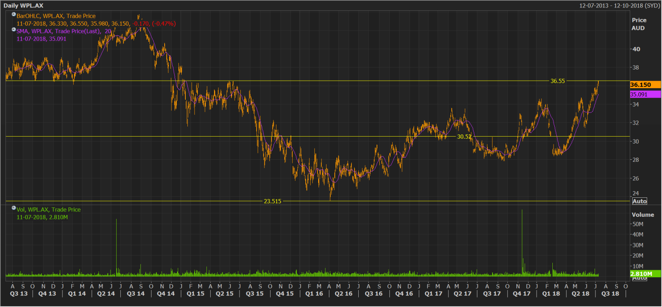Click the 38 label on price axis
Viewport: 662px width, 307px height.
coord(636,67)
